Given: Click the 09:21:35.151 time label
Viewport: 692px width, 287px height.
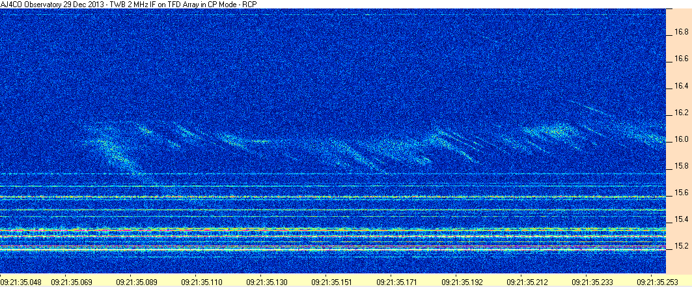Looking at the screenshot, I should click(333, 281).
